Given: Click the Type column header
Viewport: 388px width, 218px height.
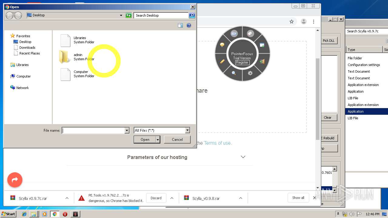Looking at the screenshot, I should [x=364, y=50].
